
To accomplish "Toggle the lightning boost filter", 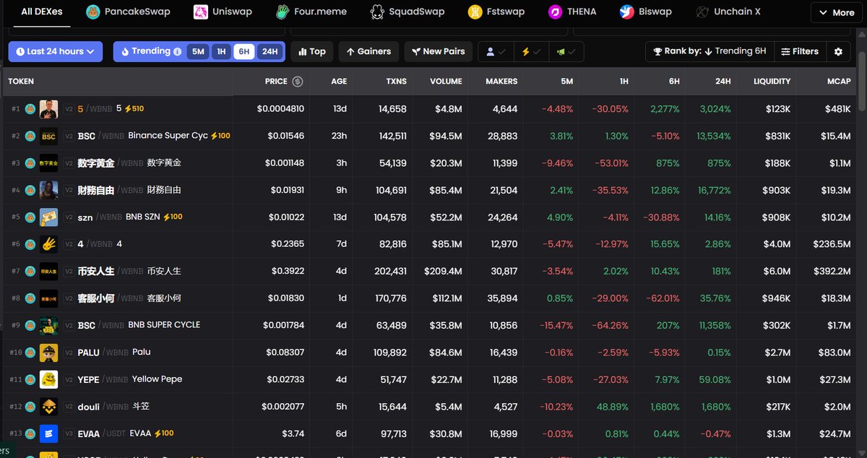I will click(x=531, y=51).
